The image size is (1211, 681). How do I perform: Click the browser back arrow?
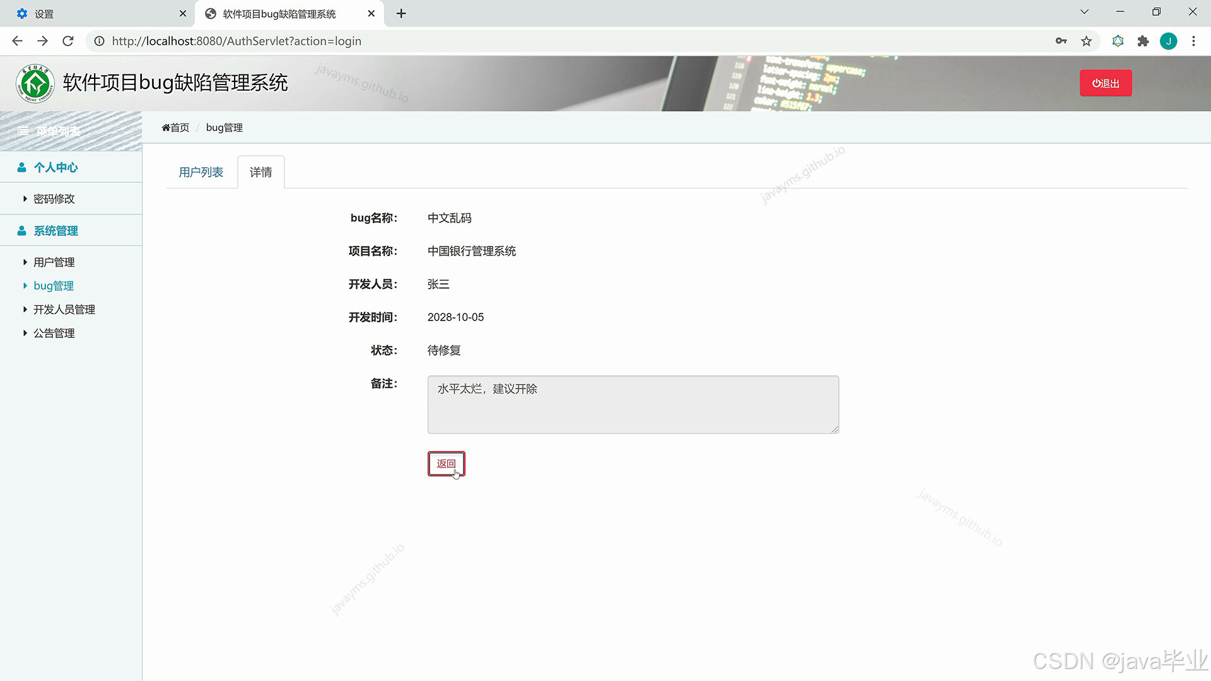(x=17, y=41)
